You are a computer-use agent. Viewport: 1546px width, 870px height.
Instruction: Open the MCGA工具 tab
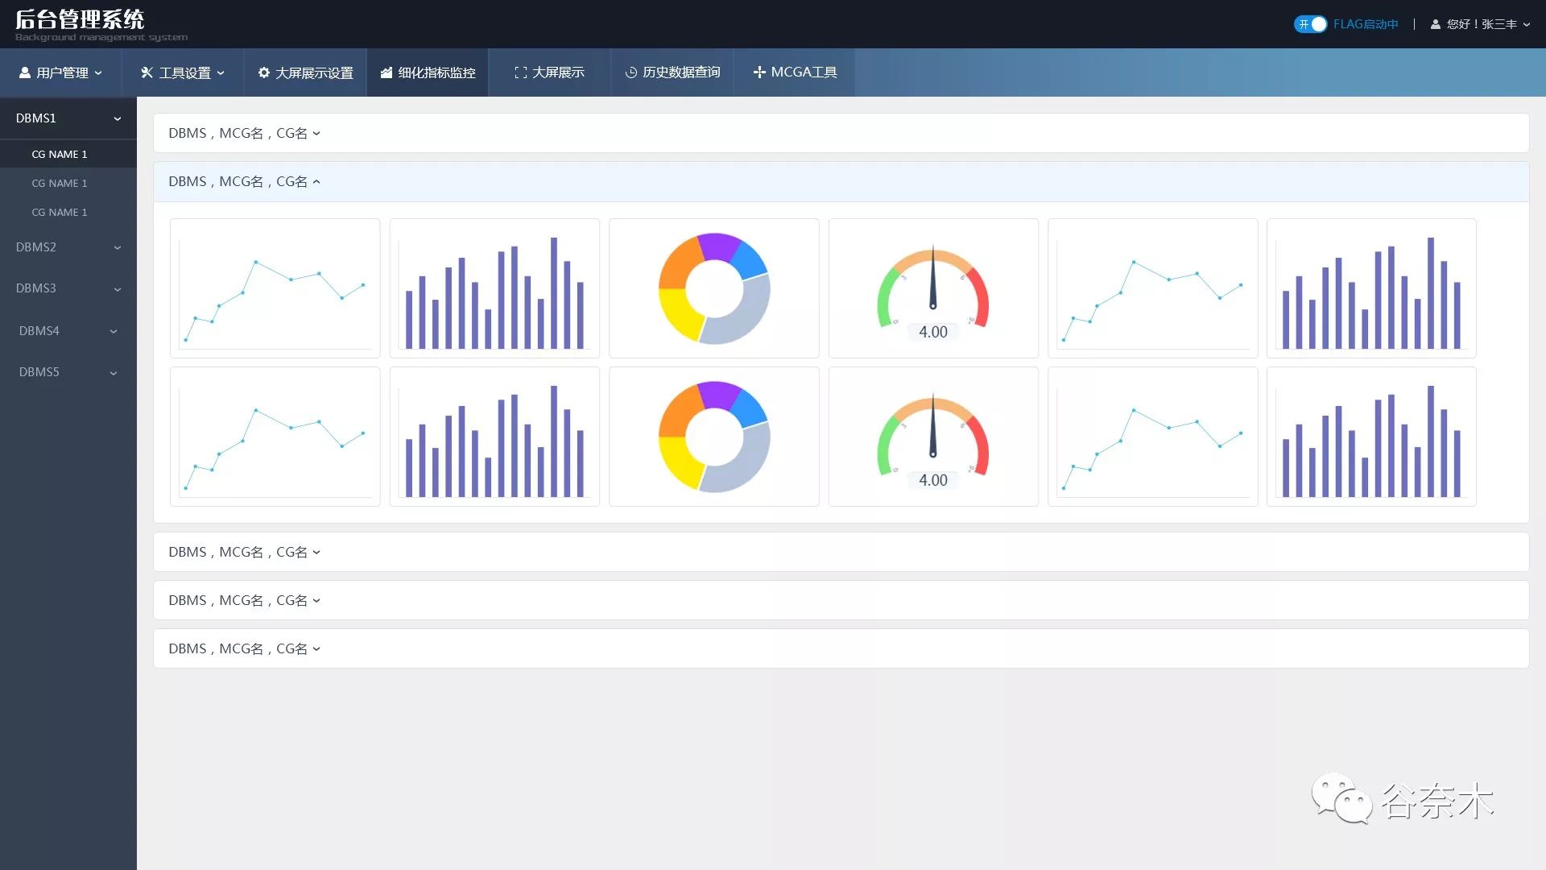pos(795,72)
